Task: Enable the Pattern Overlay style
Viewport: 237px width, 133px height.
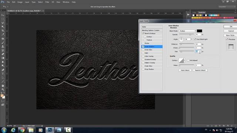Action: (143, 63)
